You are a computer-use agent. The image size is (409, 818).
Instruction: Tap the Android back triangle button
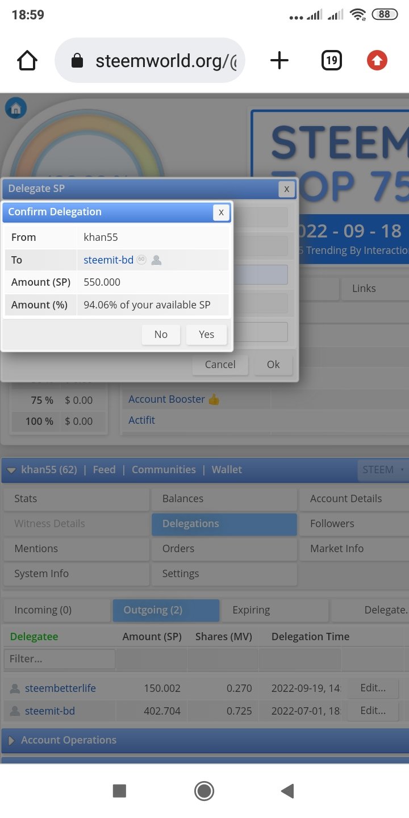point(287,791)
